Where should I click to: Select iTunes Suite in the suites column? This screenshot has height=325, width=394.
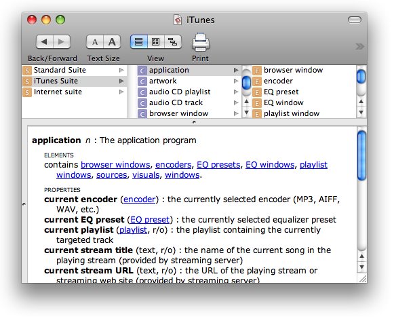coord(75,81)
